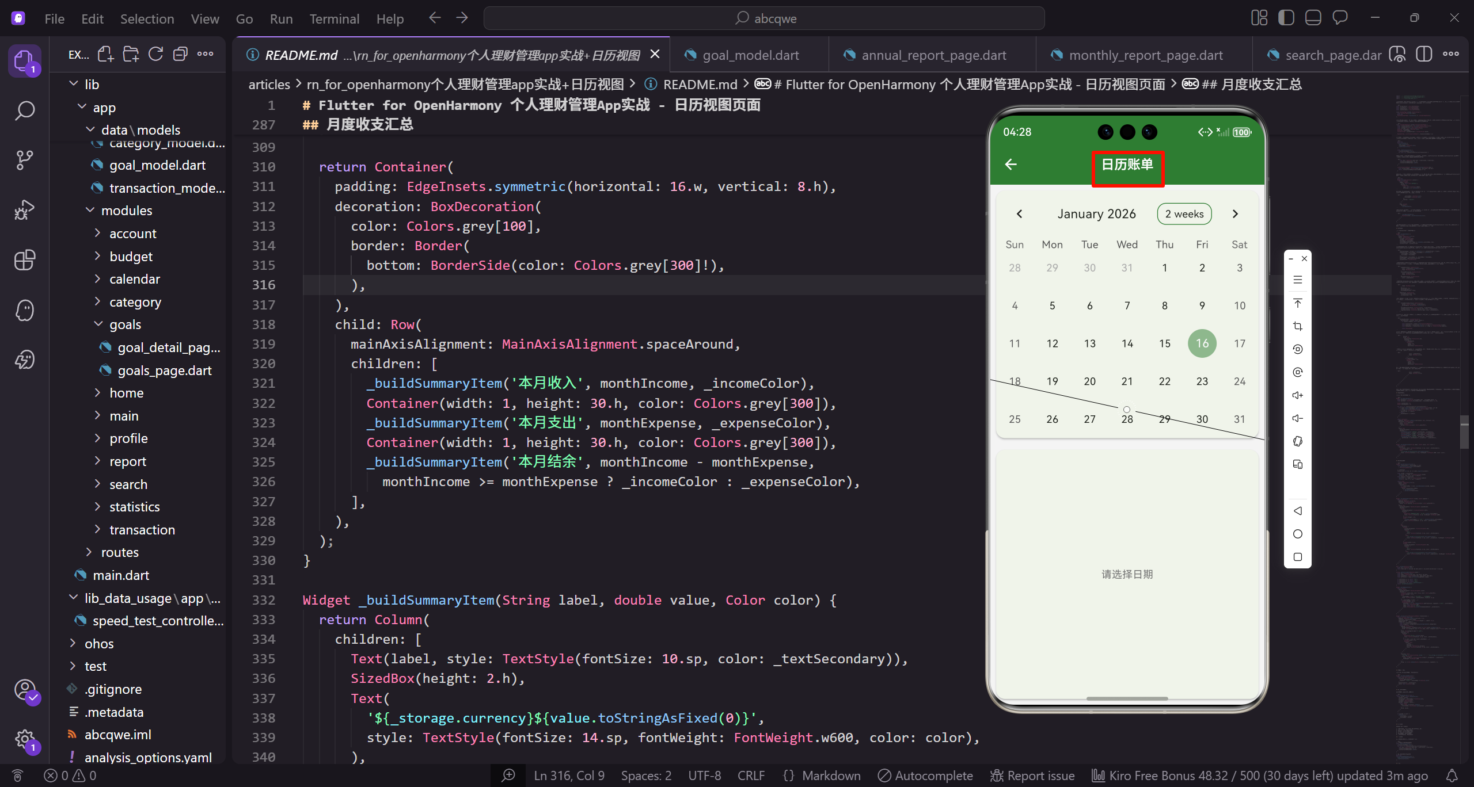The image size is (1474, 787).
Task: Toggle the 2 weeks calendar format
Action: [x=1184, y=214]
